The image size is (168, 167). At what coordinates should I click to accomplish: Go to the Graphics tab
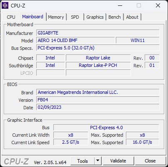point(95,17)
